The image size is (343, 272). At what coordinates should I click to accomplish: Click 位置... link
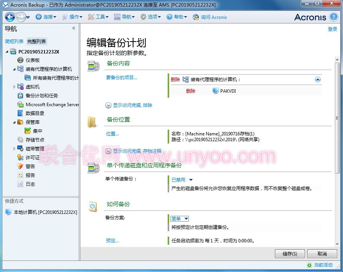point(112,134)
